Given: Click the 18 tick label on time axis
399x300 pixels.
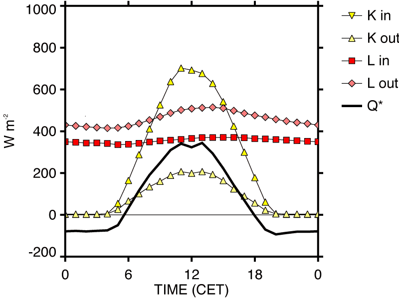Looking at the screenshot, I should click(255, 275).
